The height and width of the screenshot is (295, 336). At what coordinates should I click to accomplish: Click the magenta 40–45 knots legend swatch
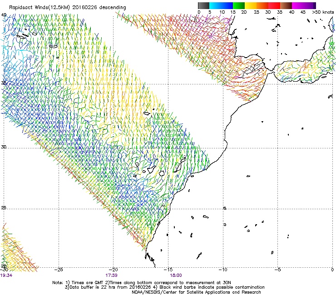pos(298,5)
